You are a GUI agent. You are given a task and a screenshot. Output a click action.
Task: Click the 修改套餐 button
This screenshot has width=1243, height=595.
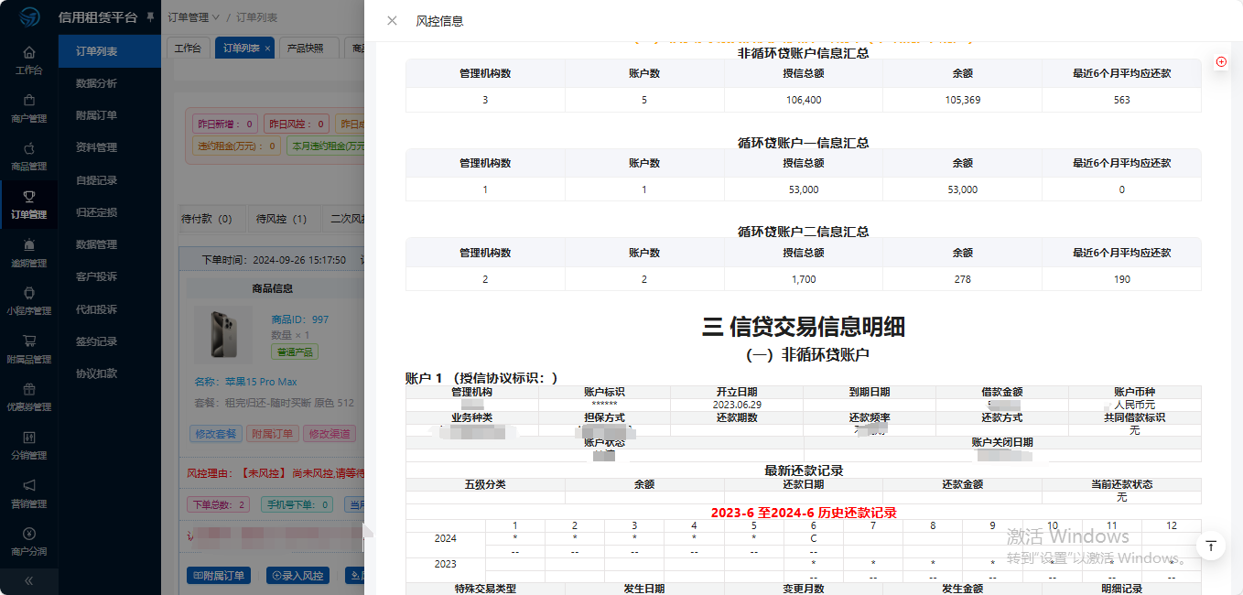[215, 434]
